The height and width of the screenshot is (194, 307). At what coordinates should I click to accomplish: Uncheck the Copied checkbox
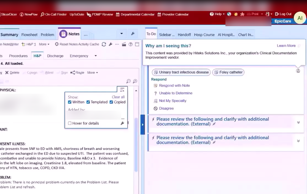[111, 102]
